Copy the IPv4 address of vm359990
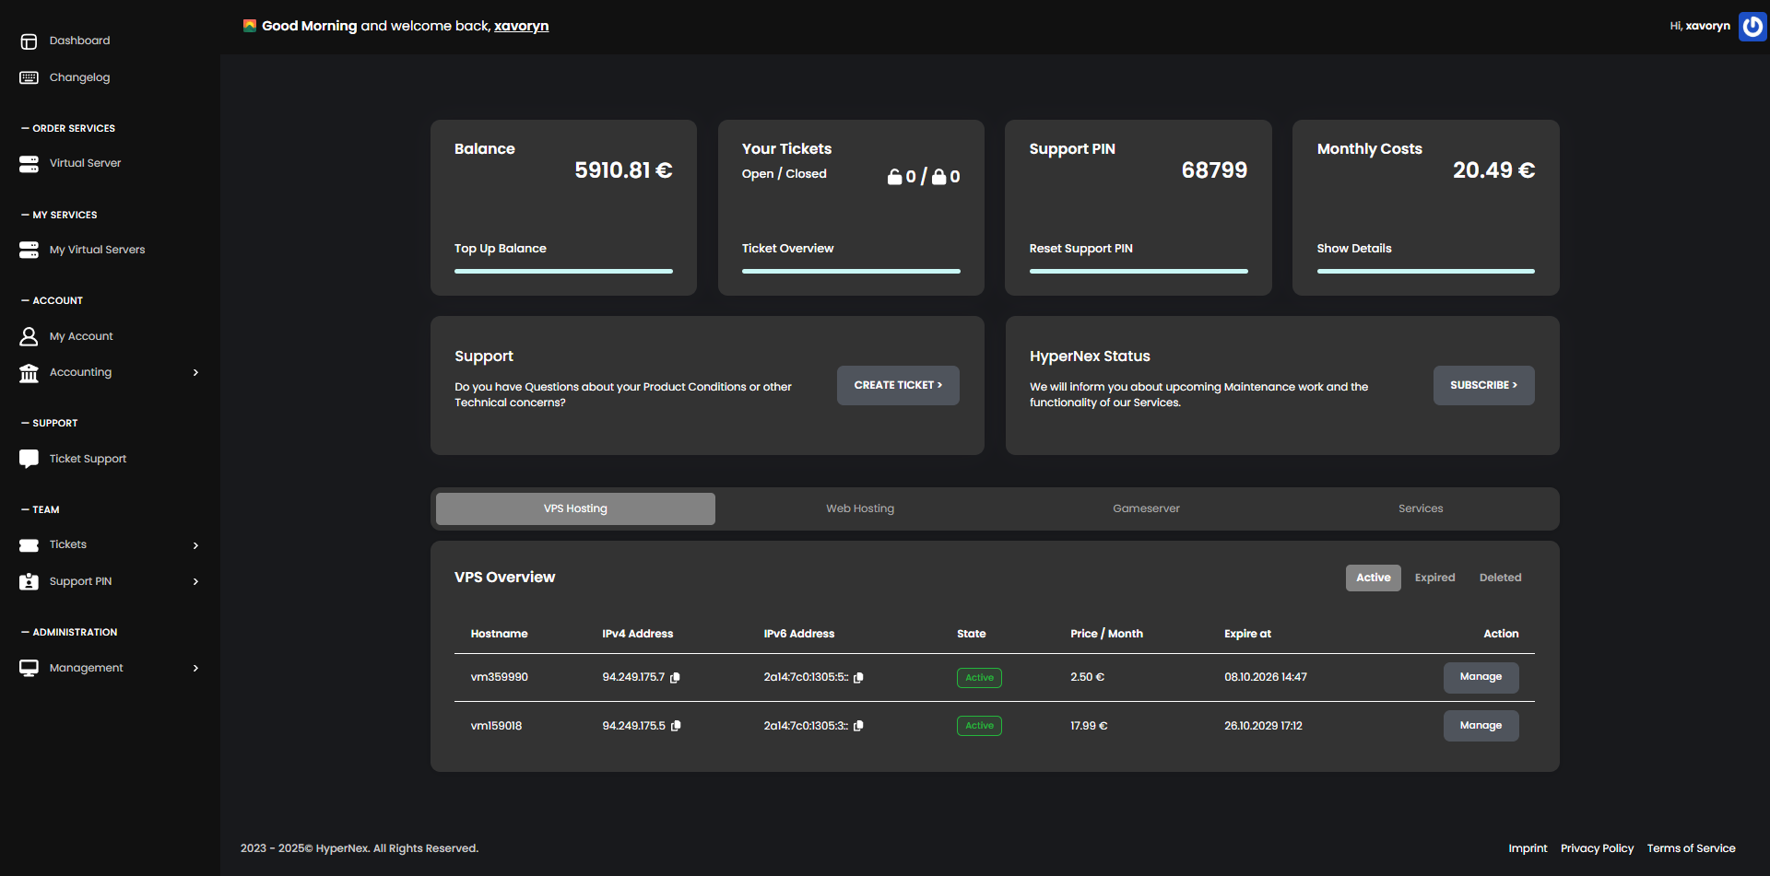 pyautogui.click(x=676, y=677)
